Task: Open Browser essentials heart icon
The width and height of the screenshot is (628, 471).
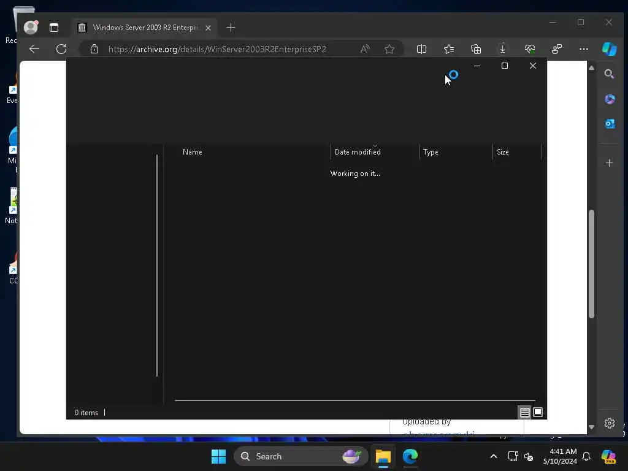Action: pyautogui.click(x=530, y=49)
